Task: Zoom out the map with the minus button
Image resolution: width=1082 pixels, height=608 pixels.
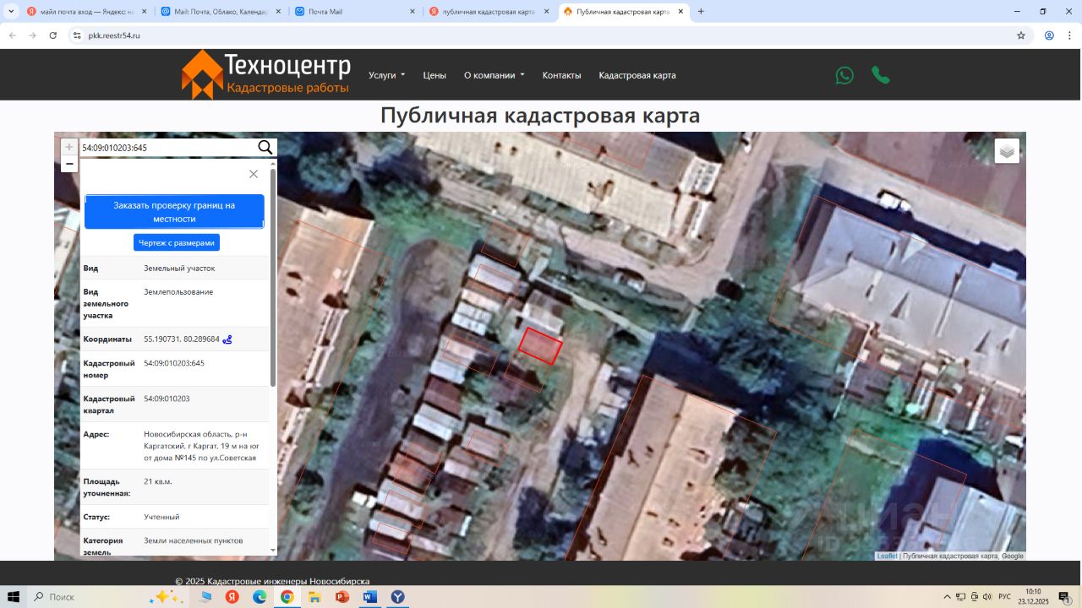Action: pos(69,164)
